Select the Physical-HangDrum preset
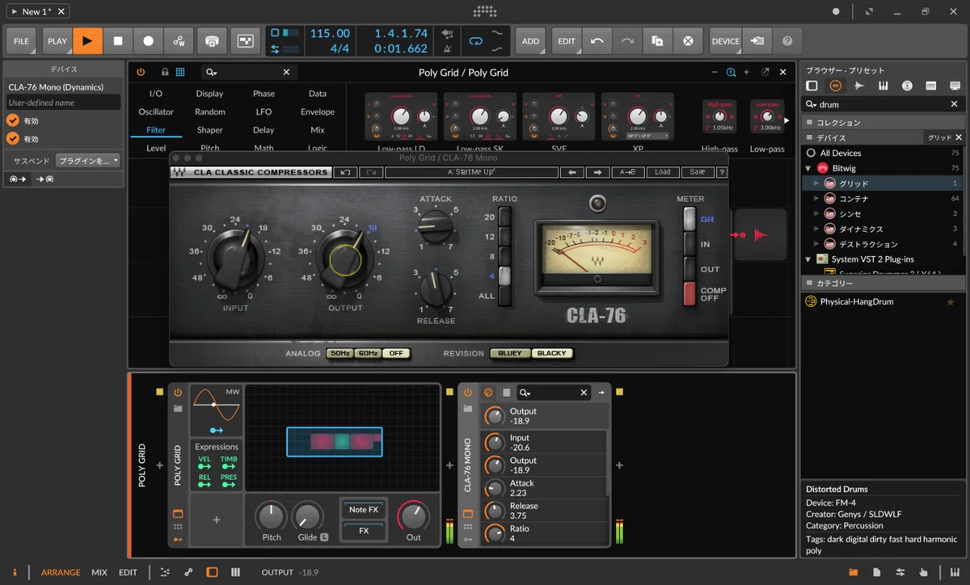Image resolution: width=970 pixels, height=585 pixels. click(x=883, y=301)
